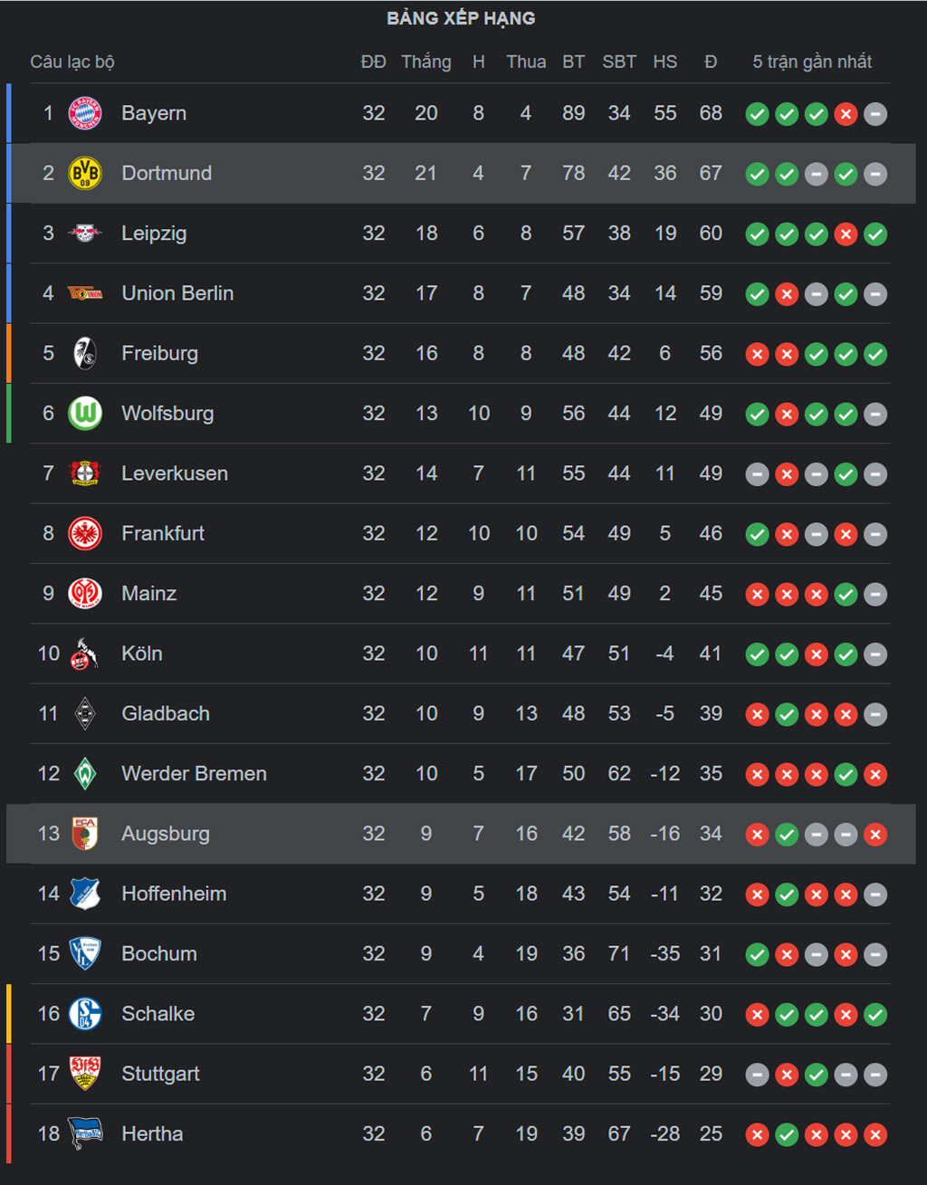Image resolution: width=927 pixels, height=1185 pixels.
Task: Click the Schalke 04 blue logo
Action: [85, 1014]
